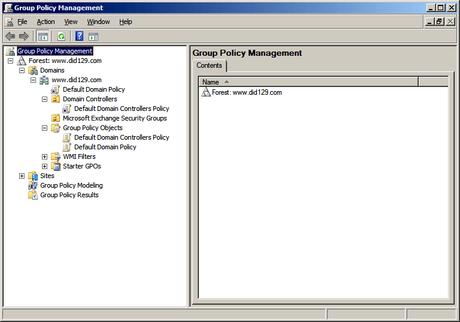Viewport: 460px width, 322px height.
Task: Click the title bar application icon
Action: [8, 8]
